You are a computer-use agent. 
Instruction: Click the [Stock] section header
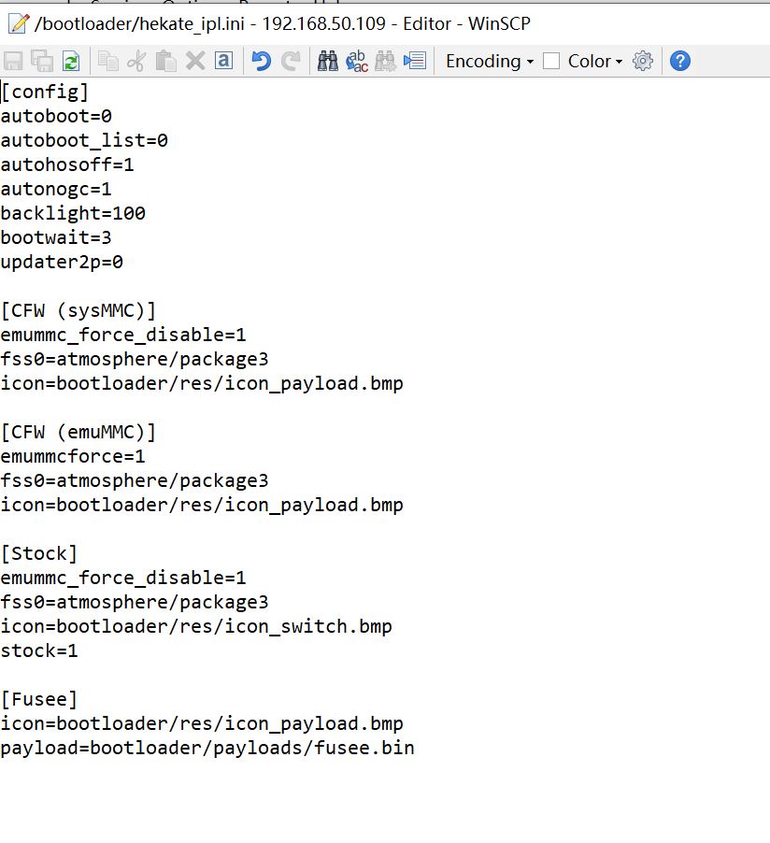pos(39,554)
